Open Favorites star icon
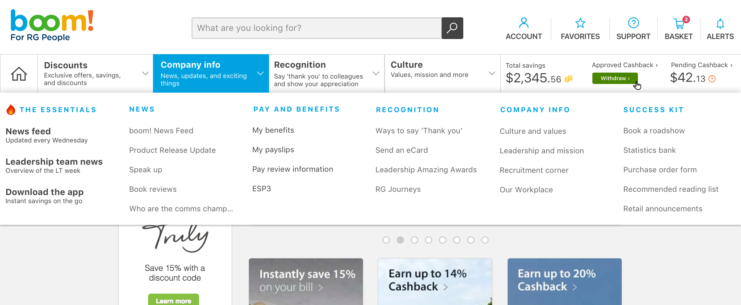Screen dimensions: 741x305 coord(580,23)
